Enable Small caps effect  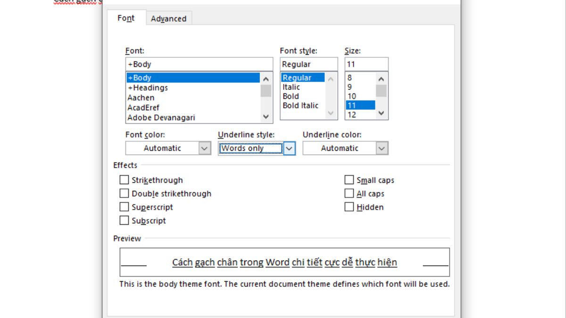point(349,180)
